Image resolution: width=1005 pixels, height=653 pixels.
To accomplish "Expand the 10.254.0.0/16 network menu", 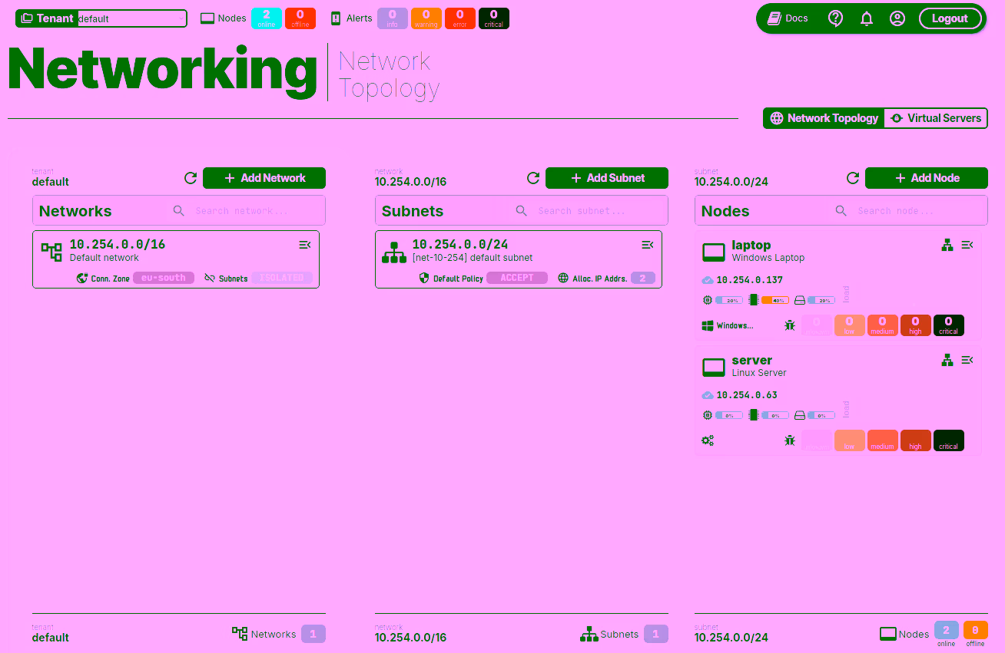I will tap(305, 245).
